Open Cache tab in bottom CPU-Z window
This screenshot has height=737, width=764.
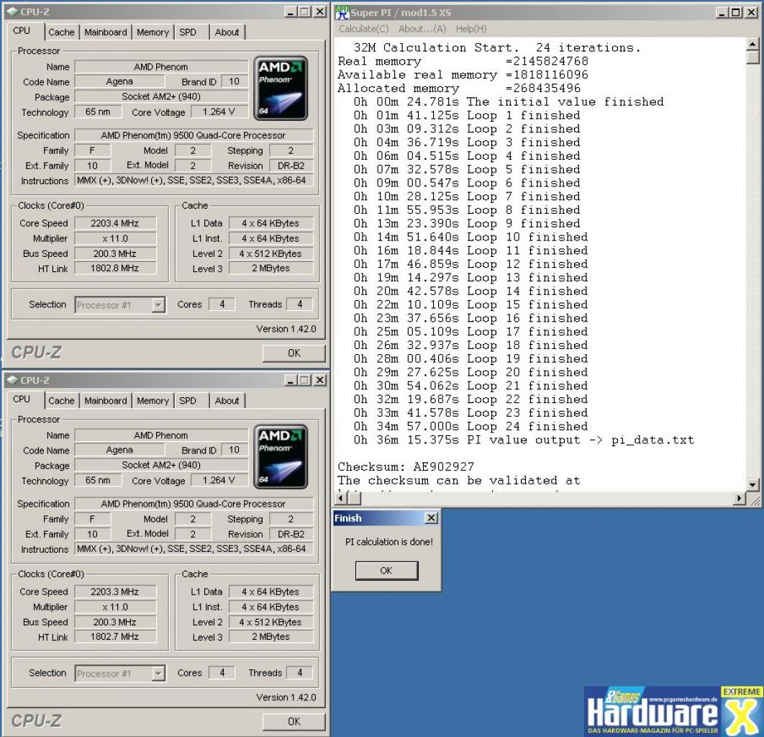(x=61, y=401)
